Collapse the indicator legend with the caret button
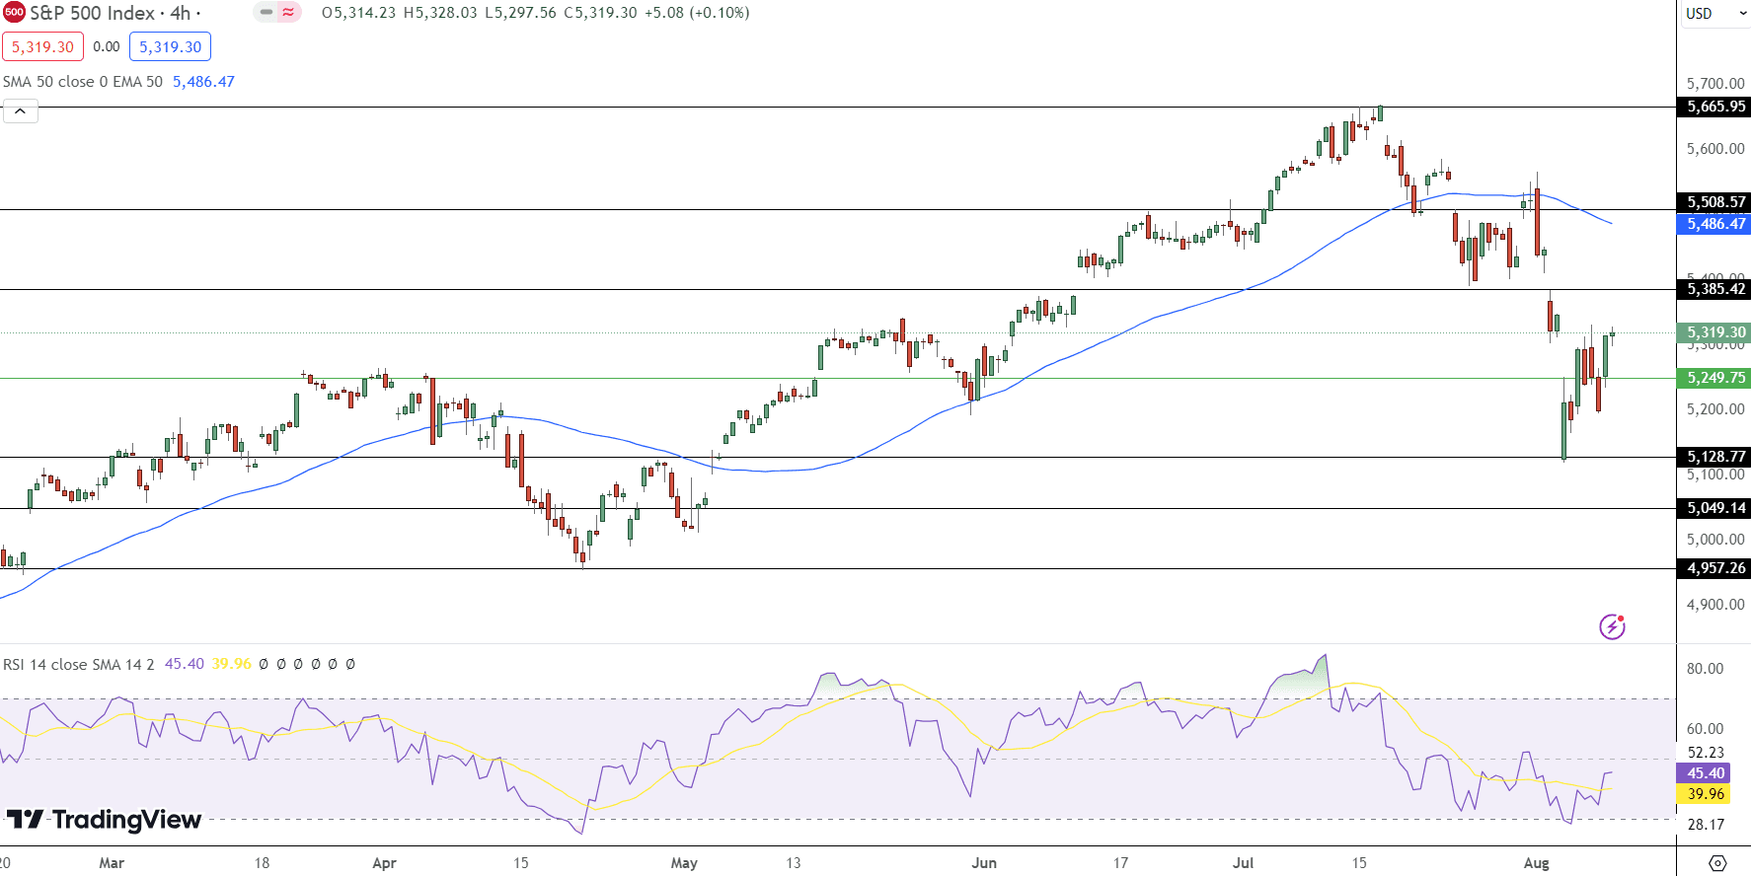Screen dimensions: 1751x876 (20, 110)
